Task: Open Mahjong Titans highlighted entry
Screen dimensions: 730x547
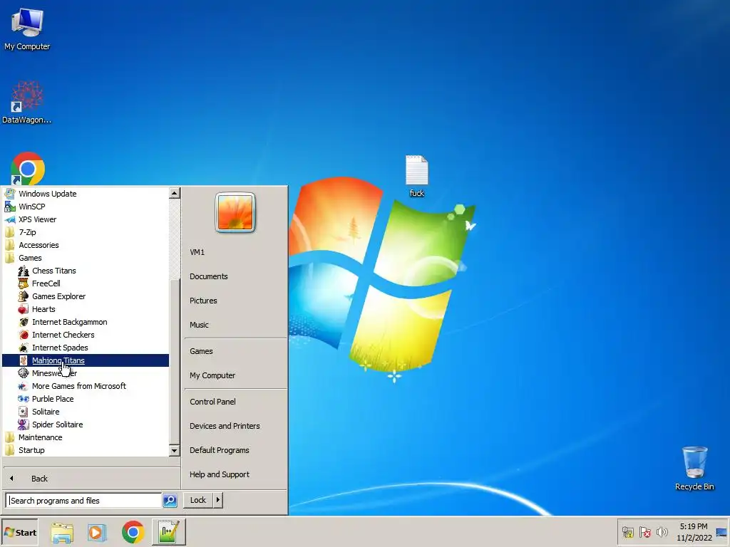Action: click(86, 360)
